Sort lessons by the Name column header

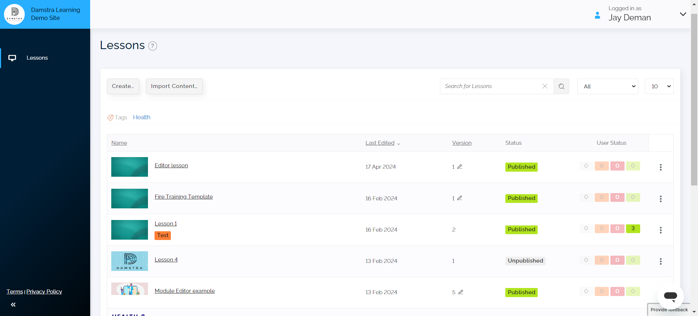[119, 143]
